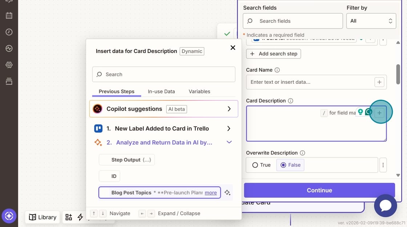Open the history clock icon in sidebar
Image resolution: width=407 pixels, height=227 pixels.
(x=9, y=32)
